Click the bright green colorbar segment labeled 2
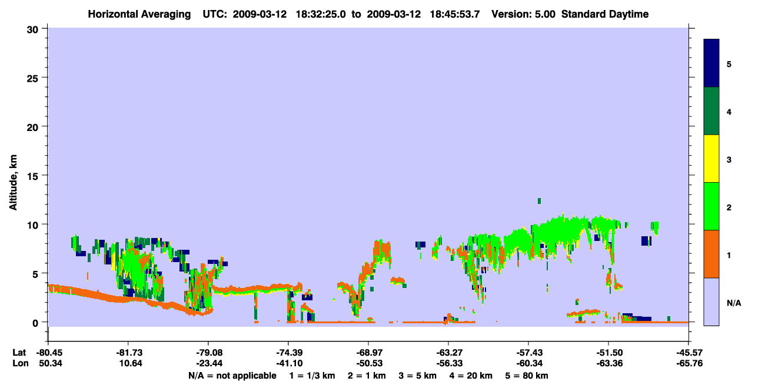 click(x=711, y=206)
